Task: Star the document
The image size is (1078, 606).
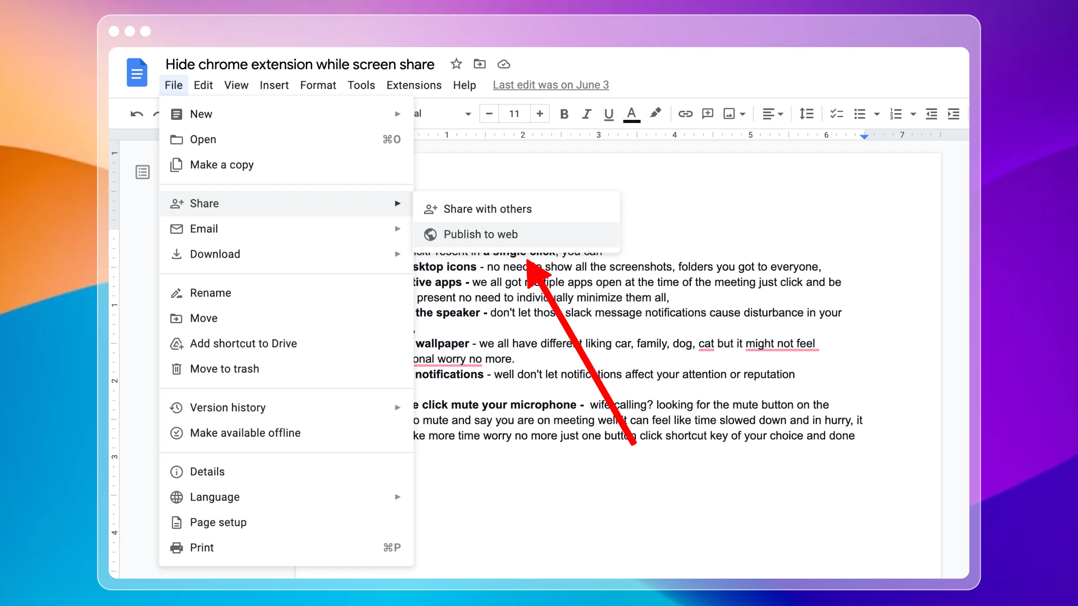Action: pos(456,64)
